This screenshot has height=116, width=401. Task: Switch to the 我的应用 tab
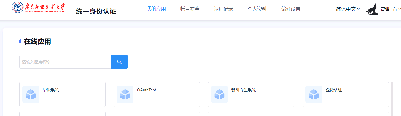156,9
